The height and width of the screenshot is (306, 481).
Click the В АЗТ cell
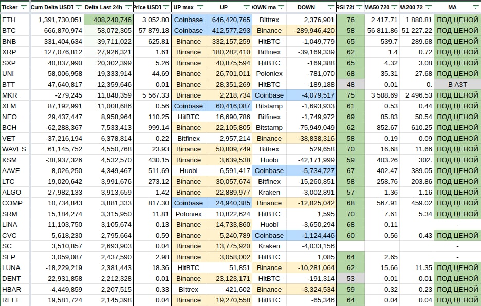pyautogui.click(x=457, y=85)
